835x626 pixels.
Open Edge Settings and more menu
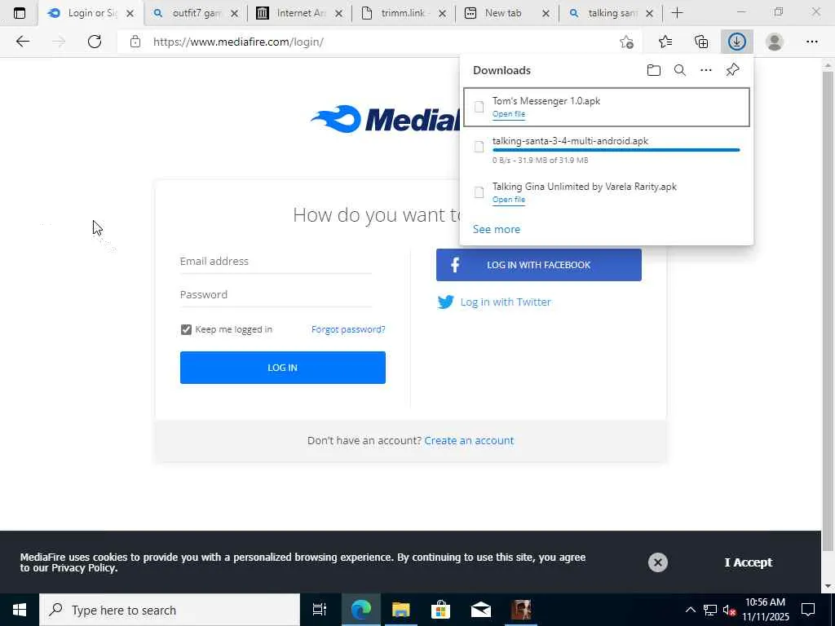(811, 42)
